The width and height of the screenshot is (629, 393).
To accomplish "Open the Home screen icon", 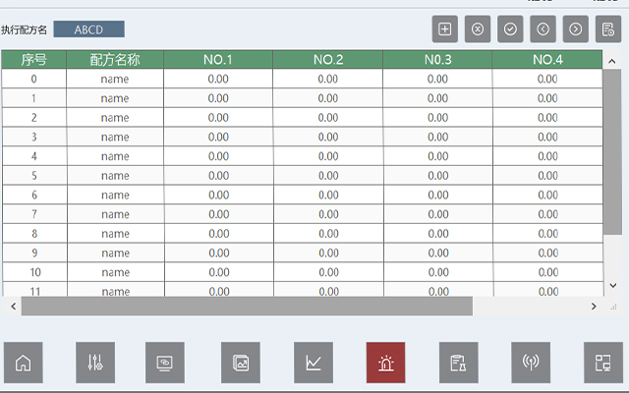I will [x=24, y=363].
